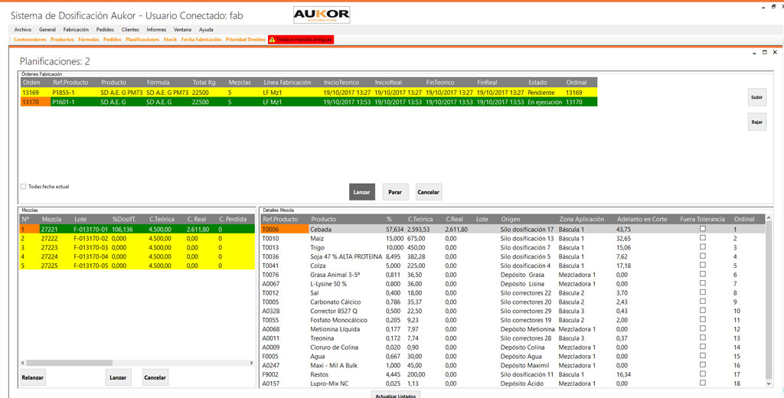Open the Stock shortcut
This screenshot has height=398, width=784.
(170, 39)
